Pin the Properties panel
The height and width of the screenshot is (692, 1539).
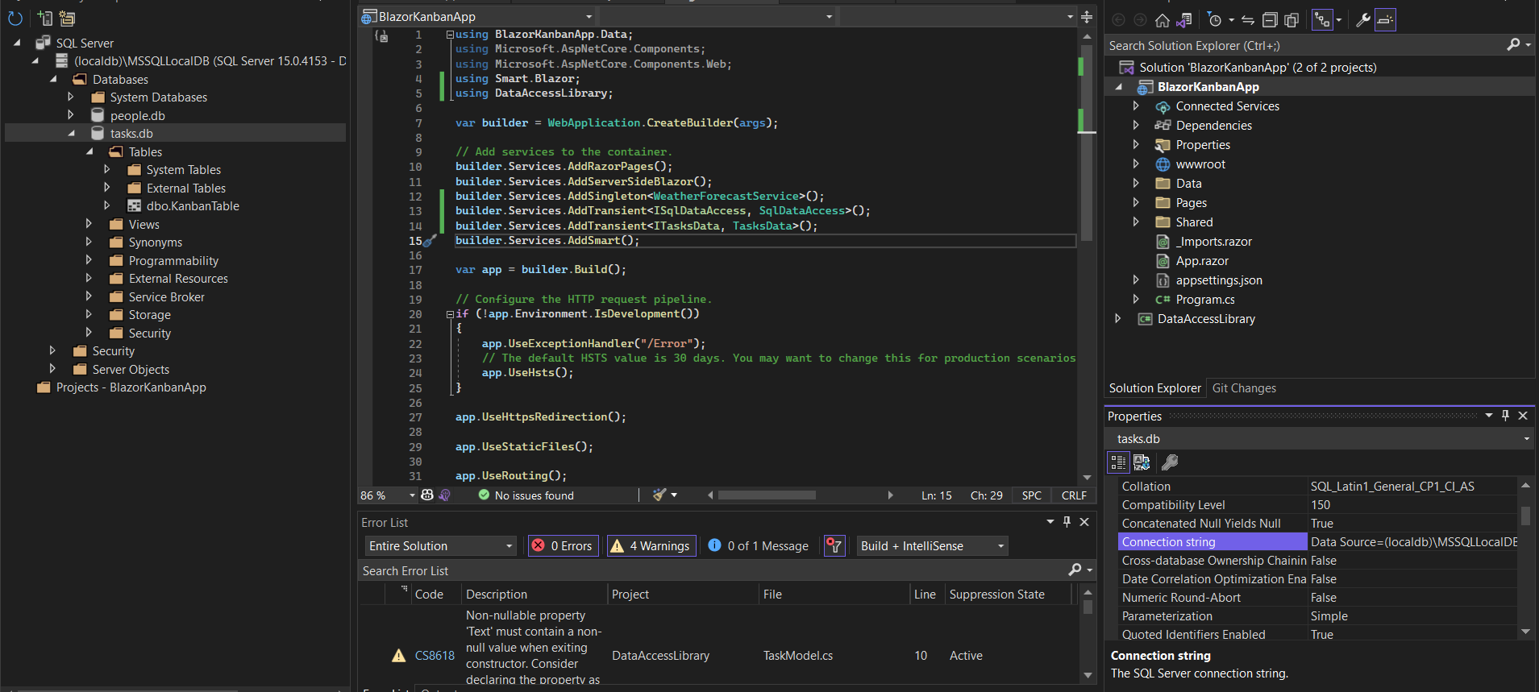(x=1505, y=416)
